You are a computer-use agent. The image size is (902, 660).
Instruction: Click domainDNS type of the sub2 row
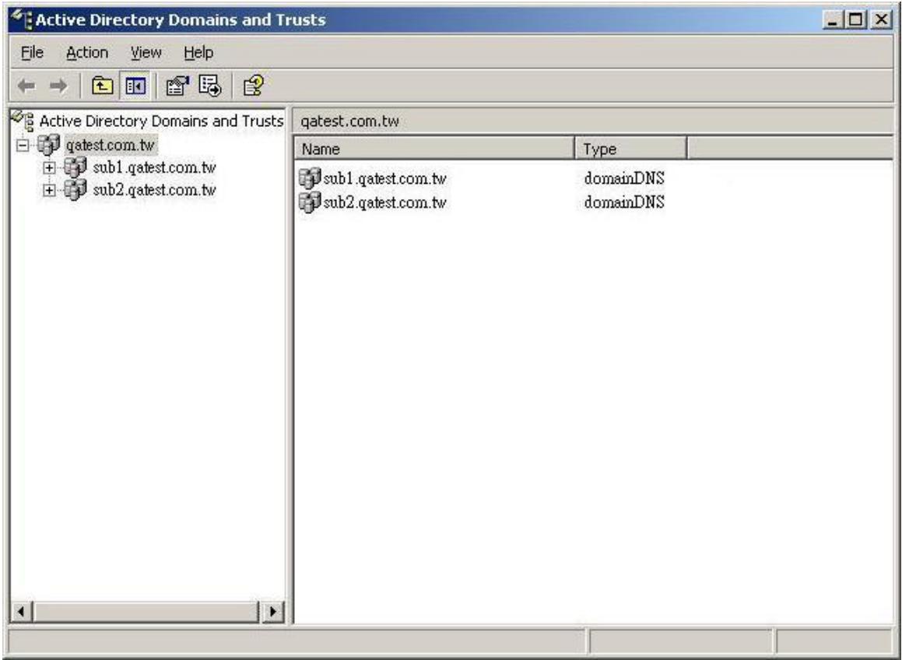624,202
